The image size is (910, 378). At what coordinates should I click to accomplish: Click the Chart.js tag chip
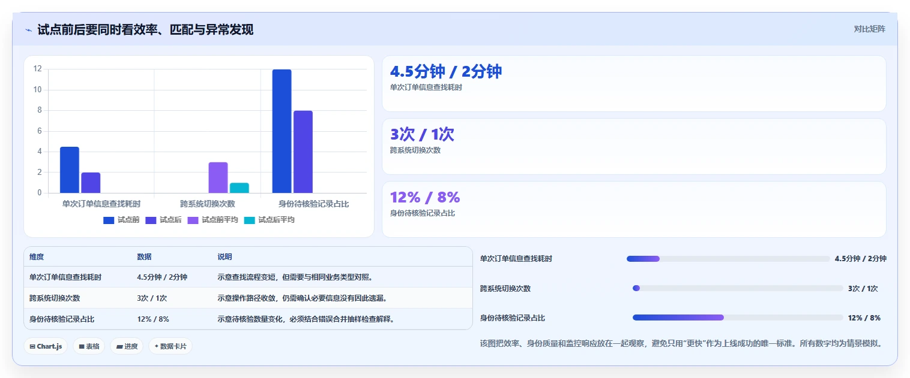46,346
